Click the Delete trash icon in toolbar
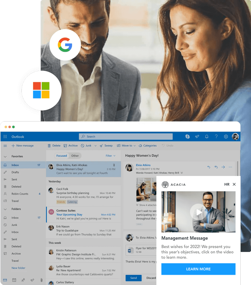The height and width of the screenshot is (285, 251). 49,146
